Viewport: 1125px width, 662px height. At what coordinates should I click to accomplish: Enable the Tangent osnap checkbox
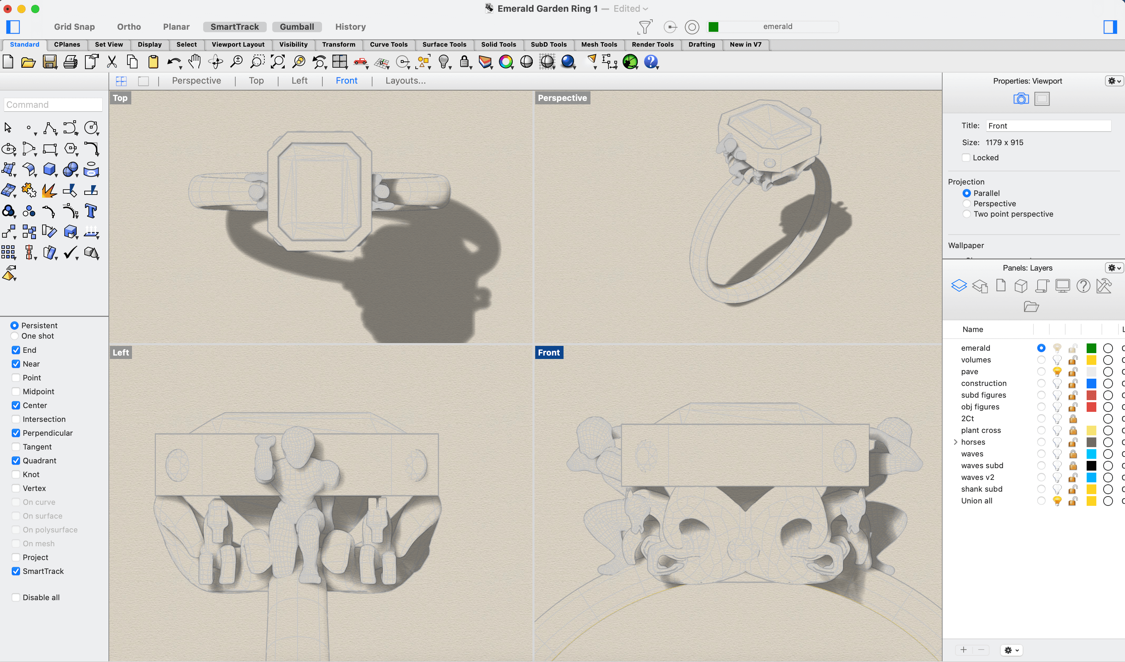(x=16, y=447)
